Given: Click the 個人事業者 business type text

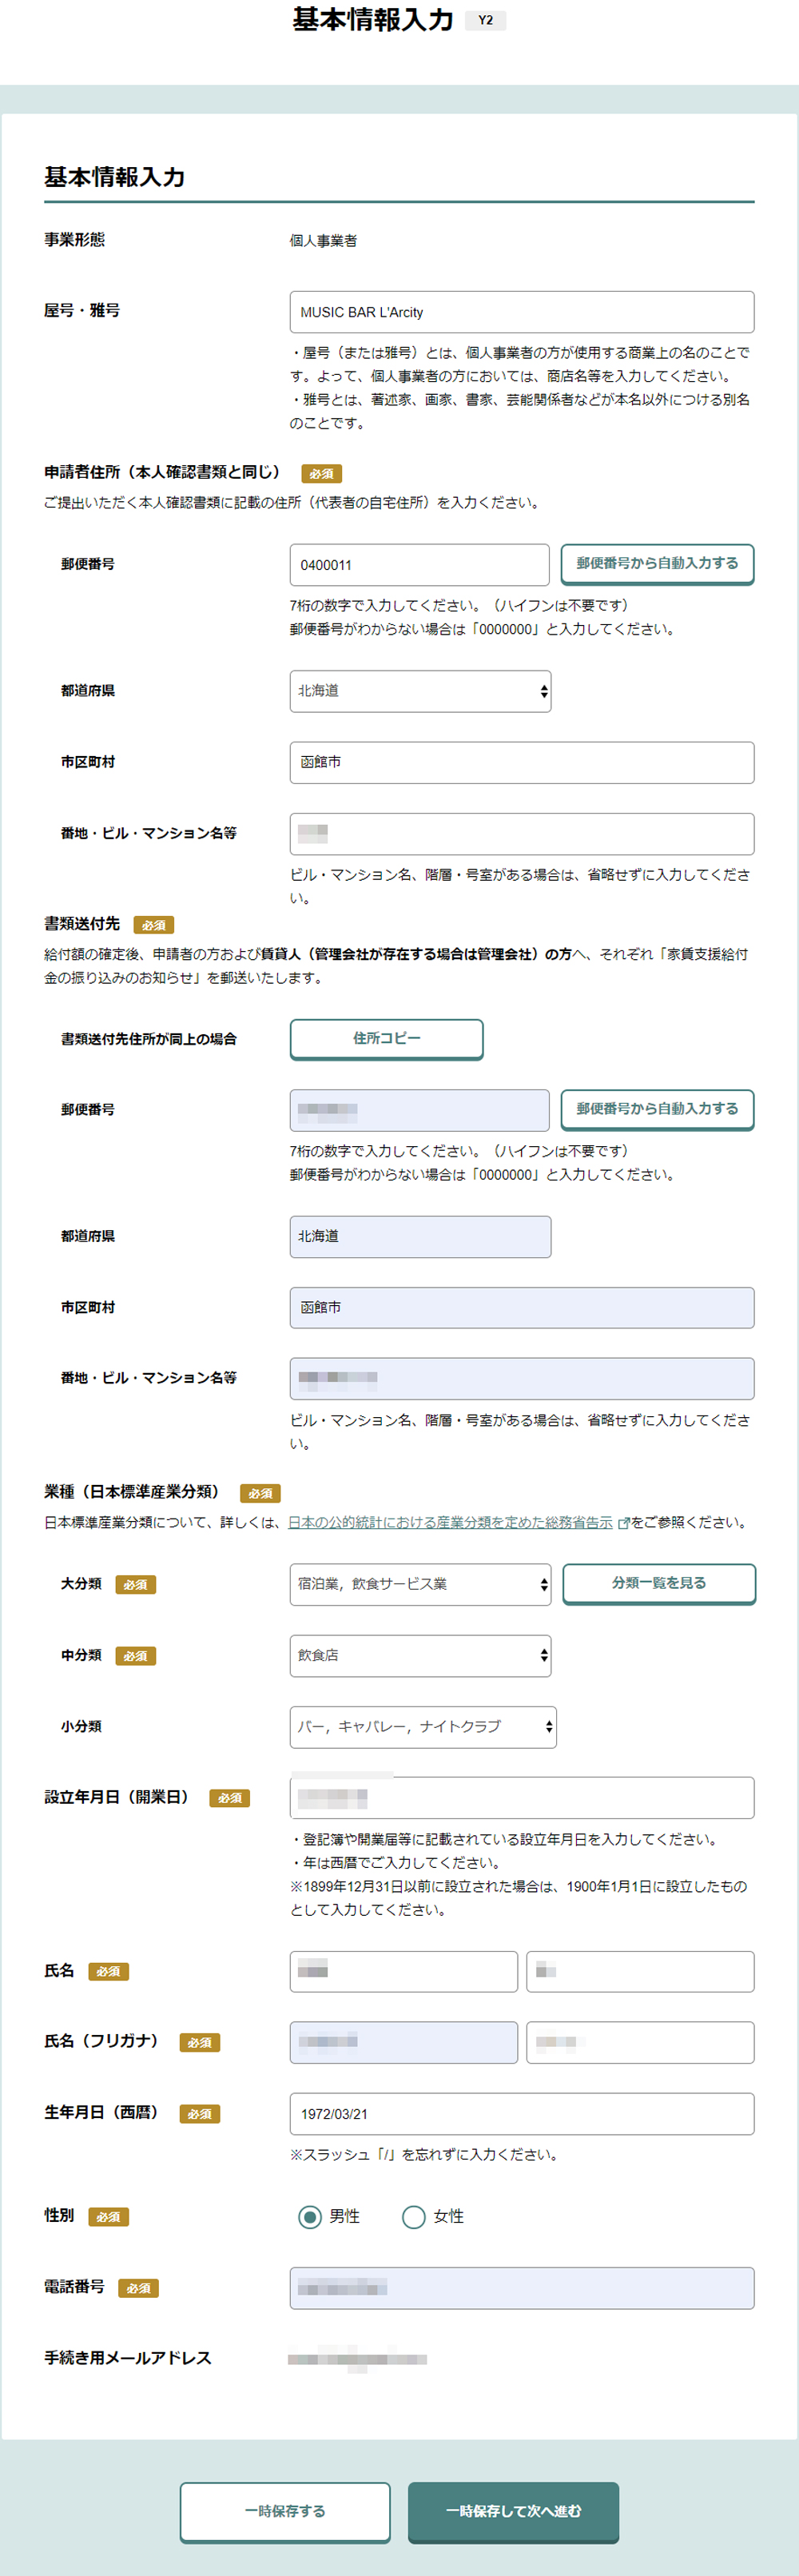Looking at the screenshot, I should [323, 240].
